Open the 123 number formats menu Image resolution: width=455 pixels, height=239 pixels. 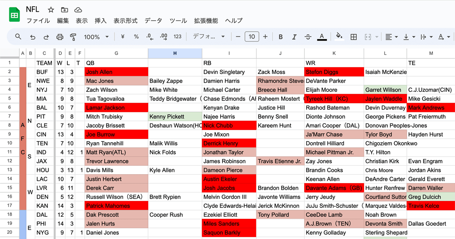coord(177,37)
